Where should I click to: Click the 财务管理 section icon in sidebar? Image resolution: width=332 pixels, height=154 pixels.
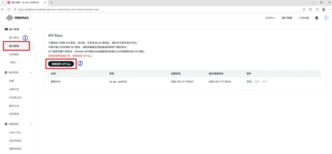tap(6, 73)
